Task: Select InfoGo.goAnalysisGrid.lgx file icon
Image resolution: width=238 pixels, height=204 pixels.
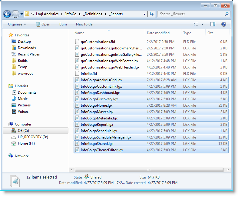Action: click(77, 80)
